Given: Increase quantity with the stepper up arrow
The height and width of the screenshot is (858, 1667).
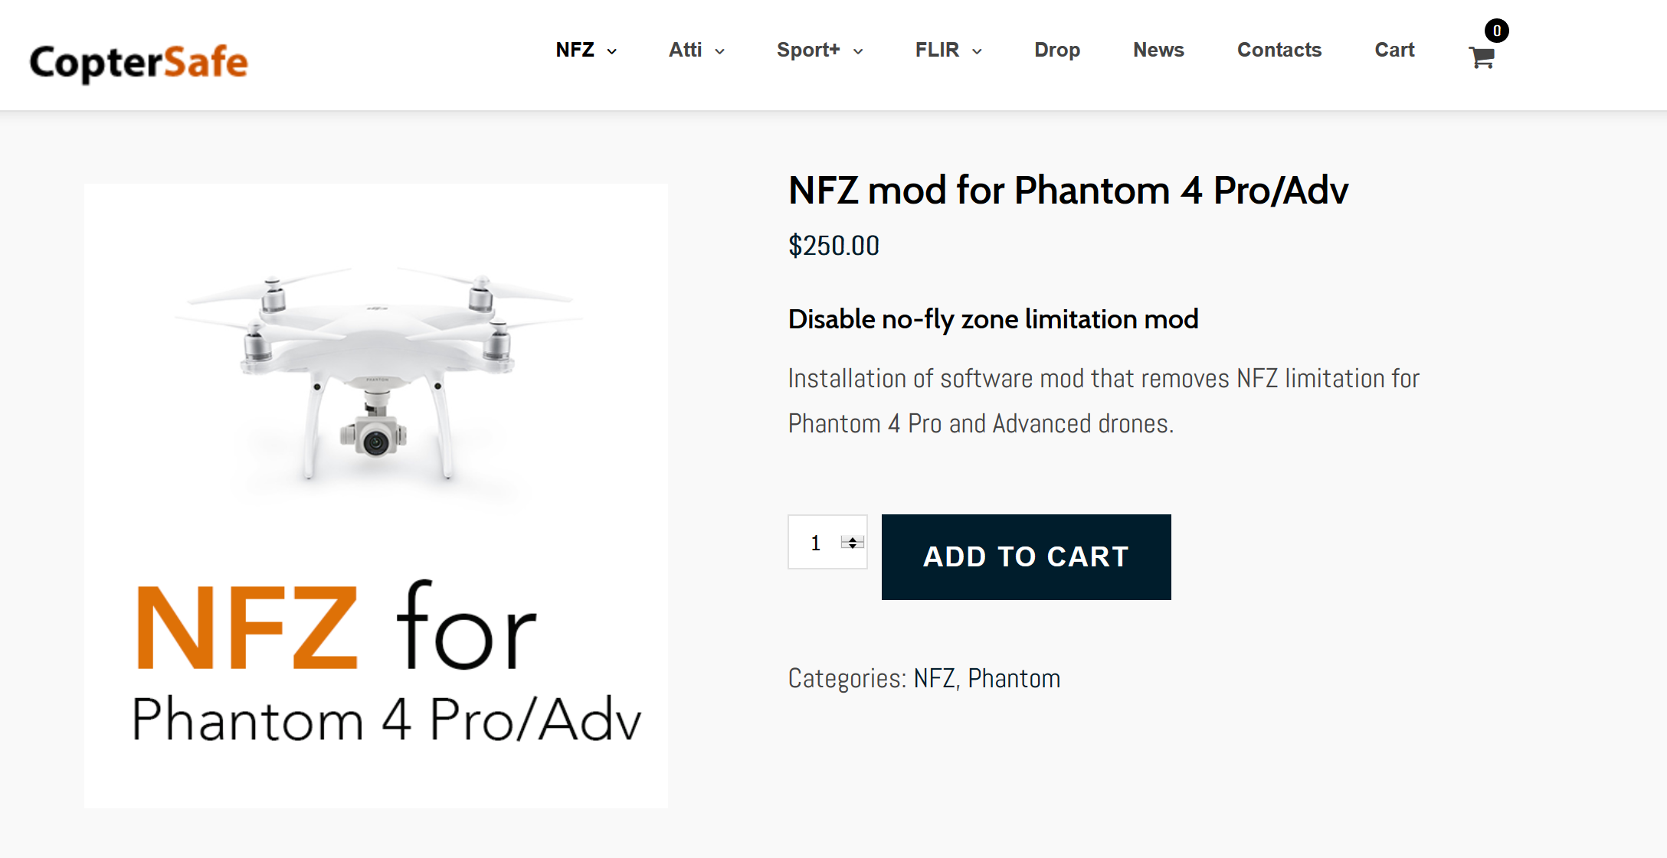Looking at the screenshot, I should pyautogui.click(x=853, y=539).
